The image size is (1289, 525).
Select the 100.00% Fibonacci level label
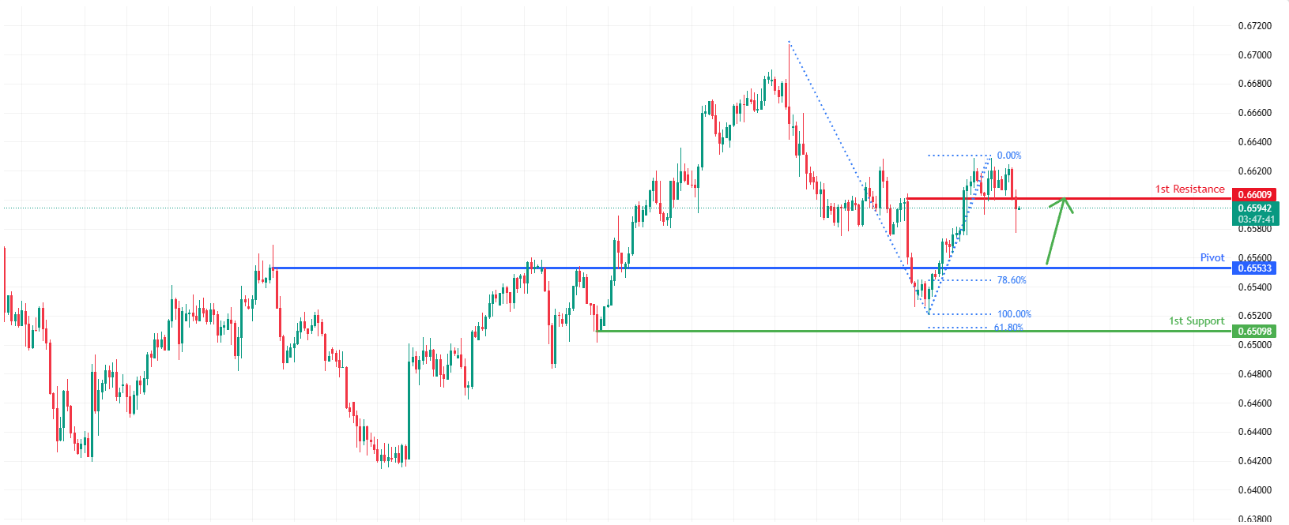(1014, 314)
